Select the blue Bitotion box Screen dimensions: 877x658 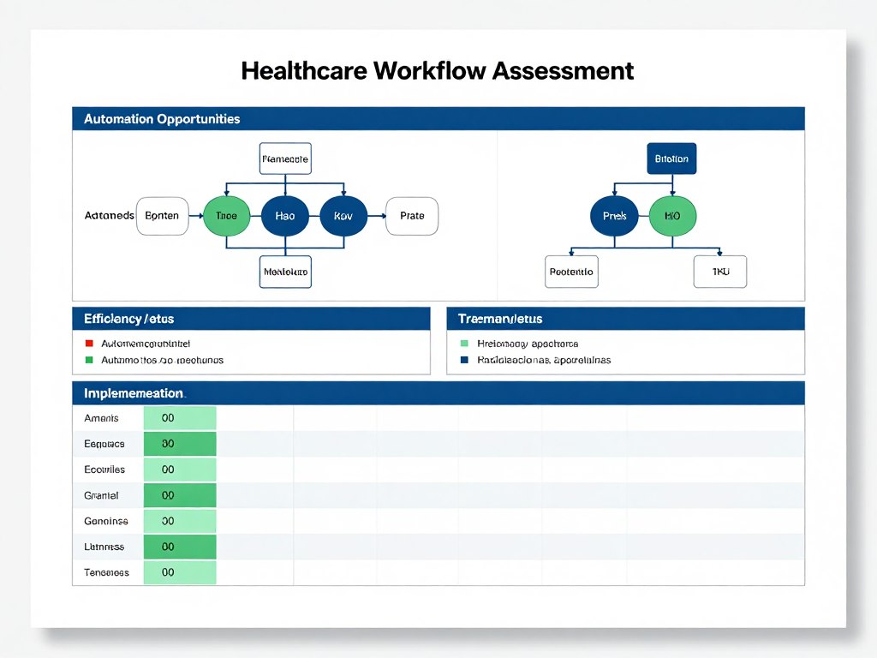671,159
